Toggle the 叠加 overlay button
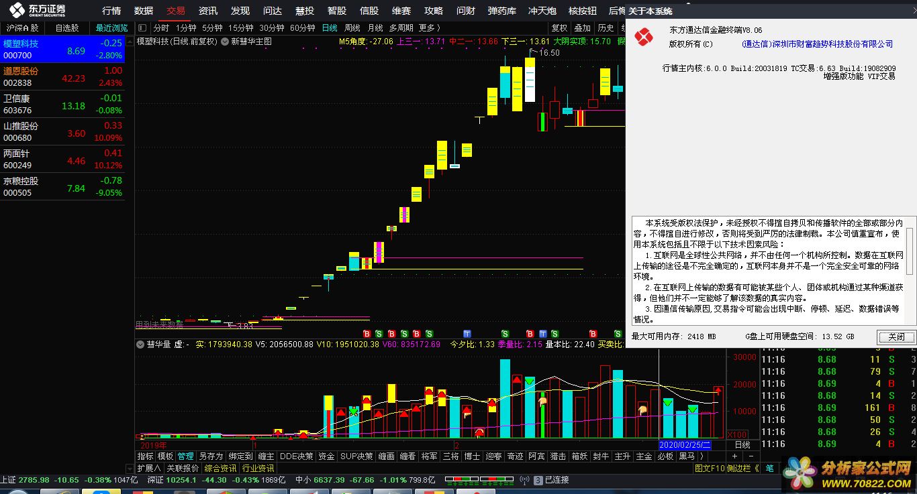Image resolution: width=917 pixels, height=494 pixels. point(583,28)
